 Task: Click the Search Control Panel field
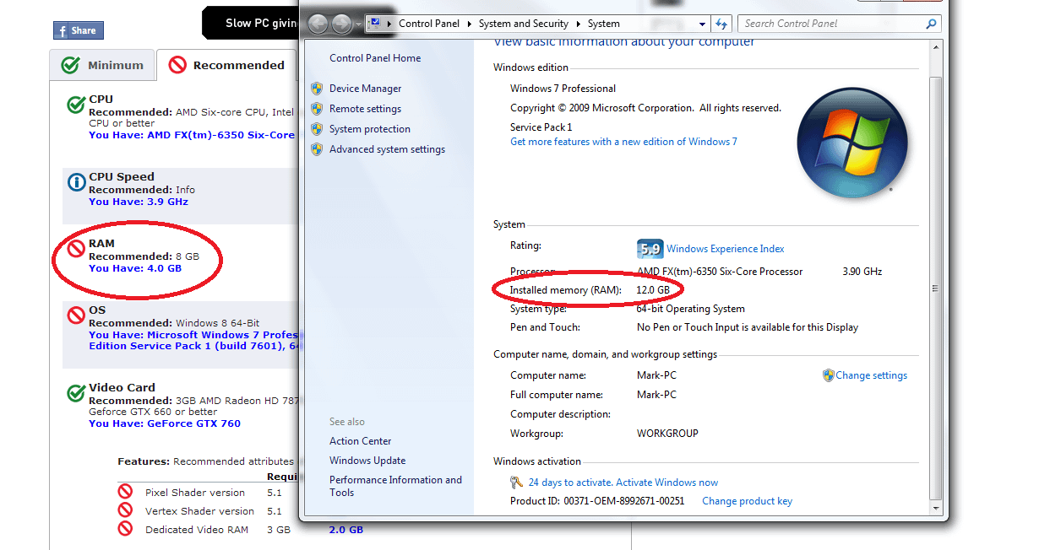[x=839, y=24]
